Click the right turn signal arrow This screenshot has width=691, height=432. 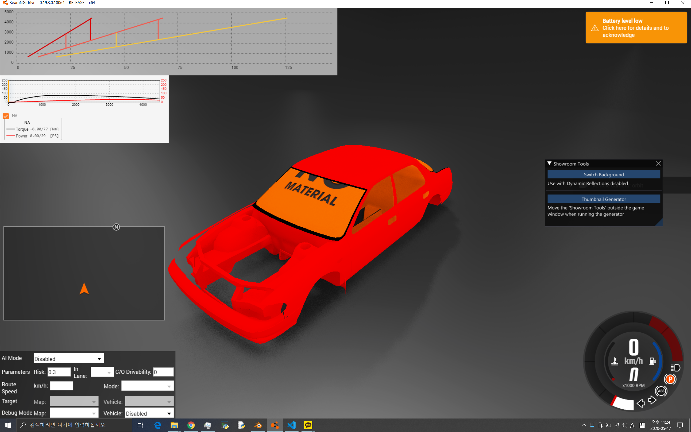coord(652,400)
